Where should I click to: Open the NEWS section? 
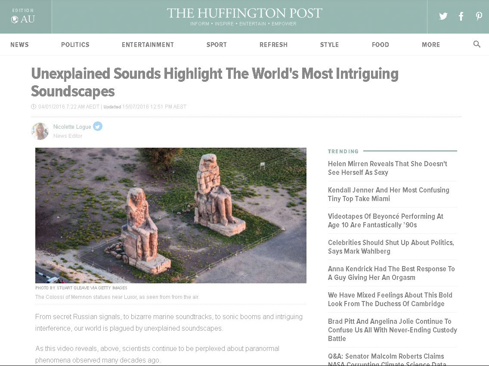click(x=19, y=45)
